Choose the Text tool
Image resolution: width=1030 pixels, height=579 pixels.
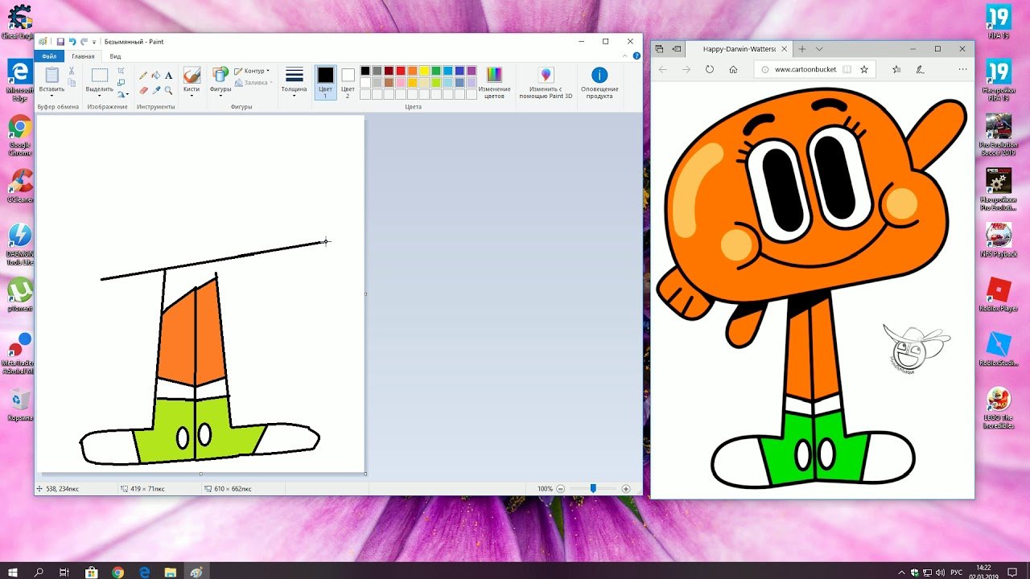pos(168,76)
